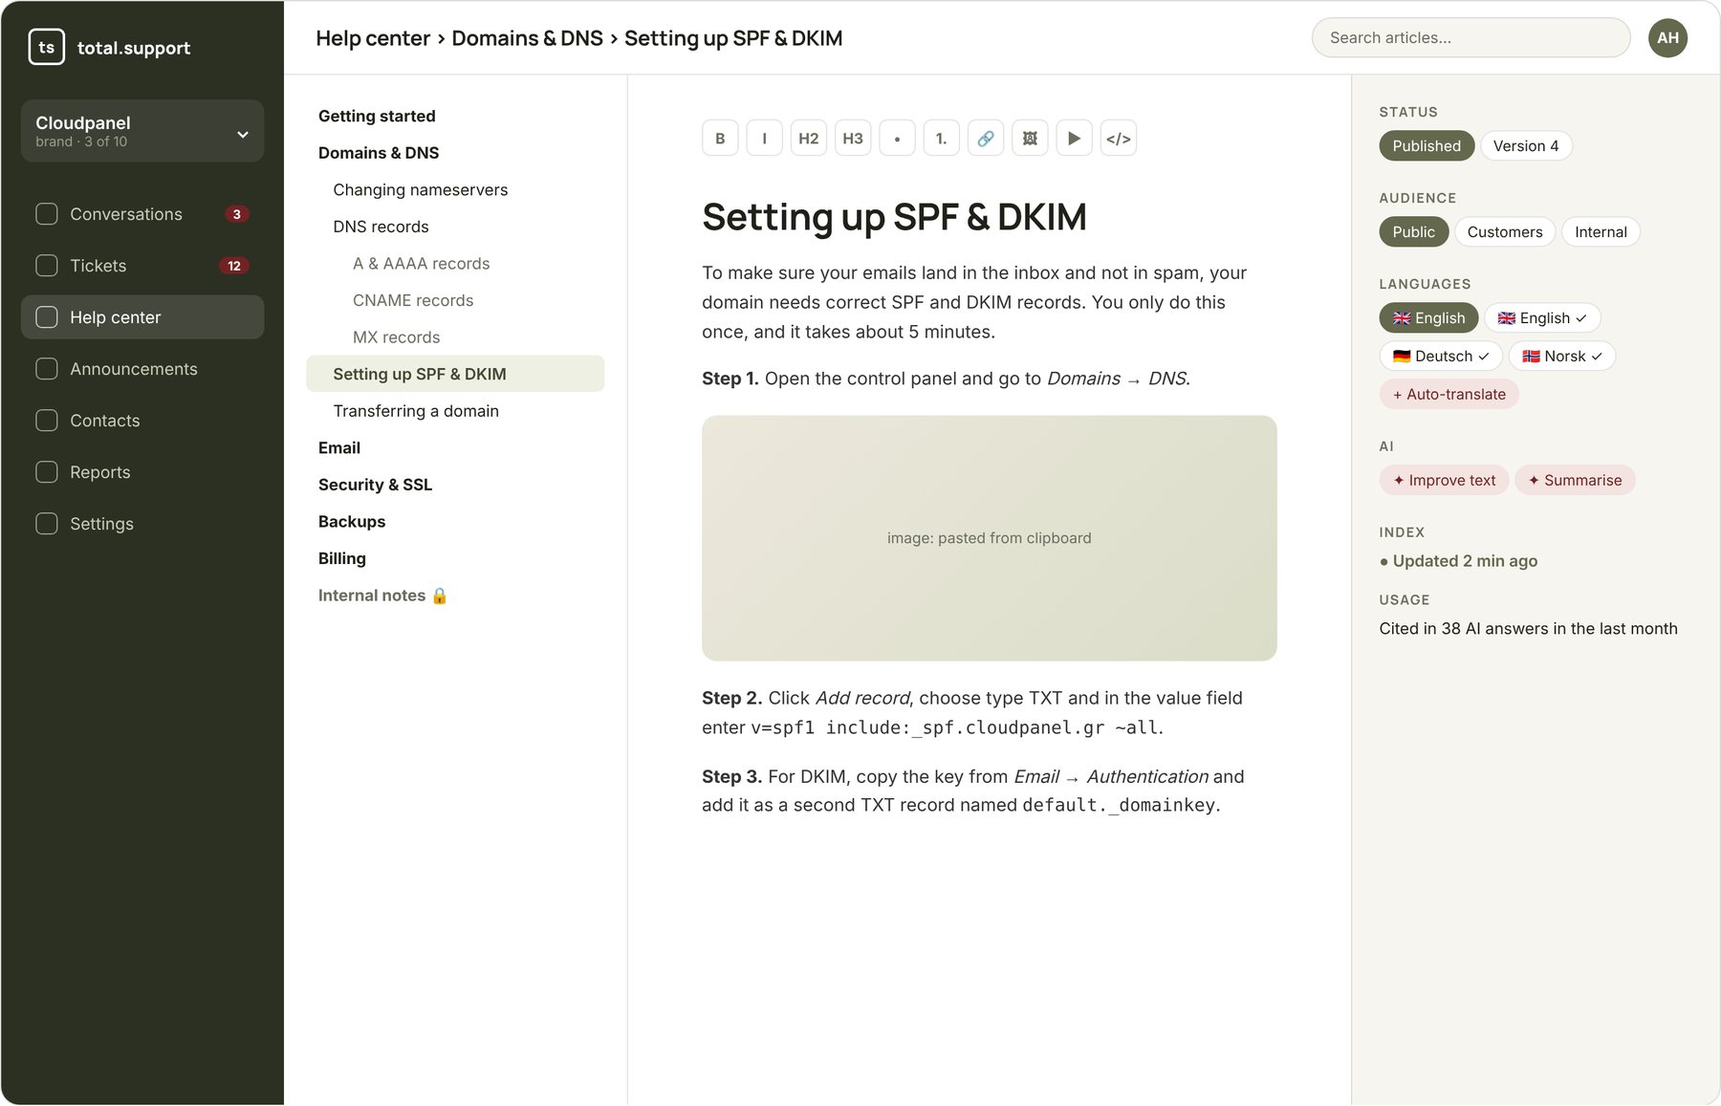This screenshot has width=1721, height=1106.
Task: Open Contacts in sidebar
Action: point(142,421)
